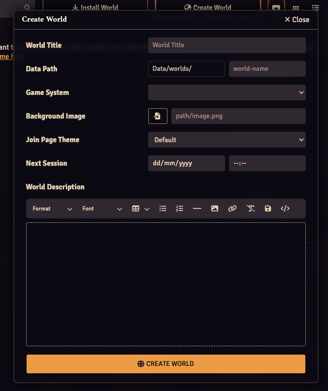The width and height of the screenshot is (328, 391).
Task: Expand the Game System dropdown
Action: point(227,92)
